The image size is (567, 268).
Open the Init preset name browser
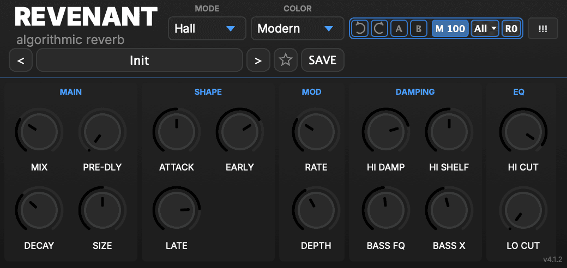(139, 60)
